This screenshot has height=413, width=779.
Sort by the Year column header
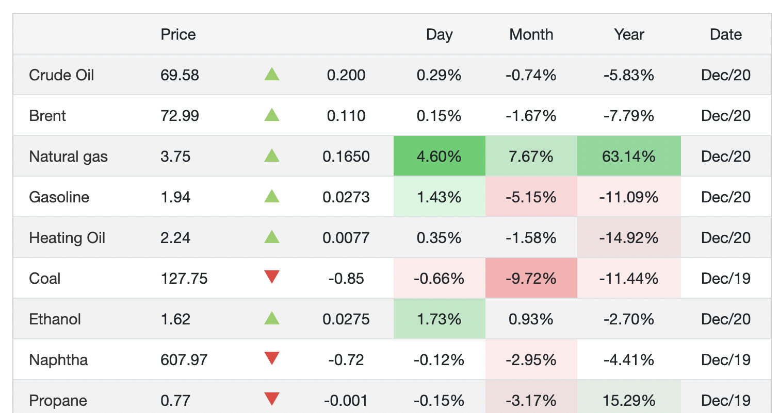tap(629, 35)
